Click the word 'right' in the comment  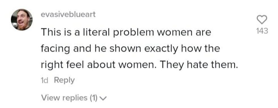coord(52,65)
